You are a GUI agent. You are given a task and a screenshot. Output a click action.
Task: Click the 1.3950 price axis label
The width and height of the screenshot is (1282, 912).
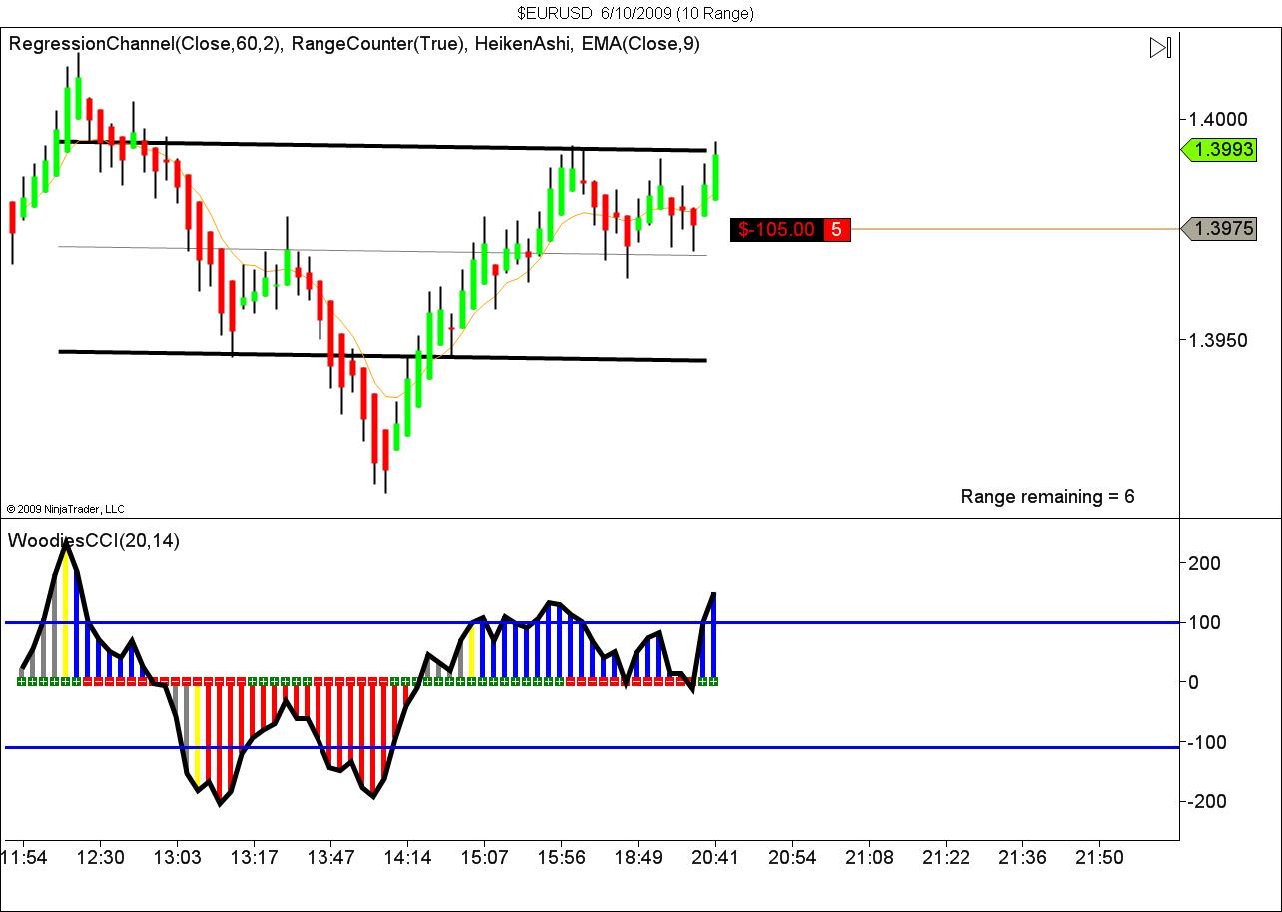pyautogui.click(x=1217, y=340)
